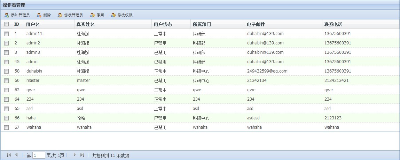This screenshot has width=400, height=160.
Task: Click the 修改权限 button label
Action: tap(125, 15)
